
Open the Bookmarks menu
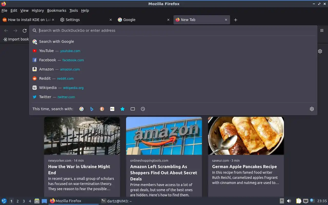(57, 11)
